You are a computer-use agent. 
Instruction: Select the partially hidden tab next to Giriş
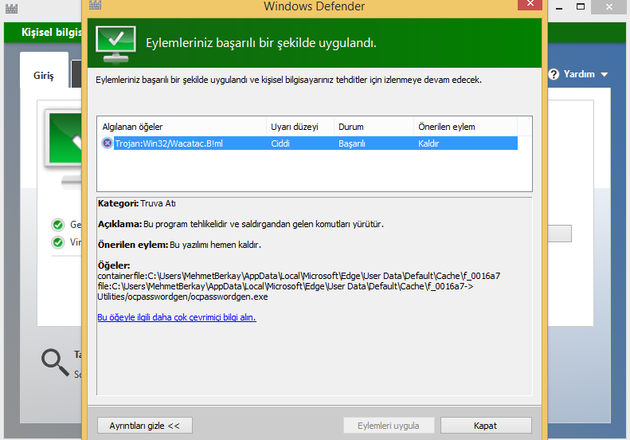(x=76, y=73)
